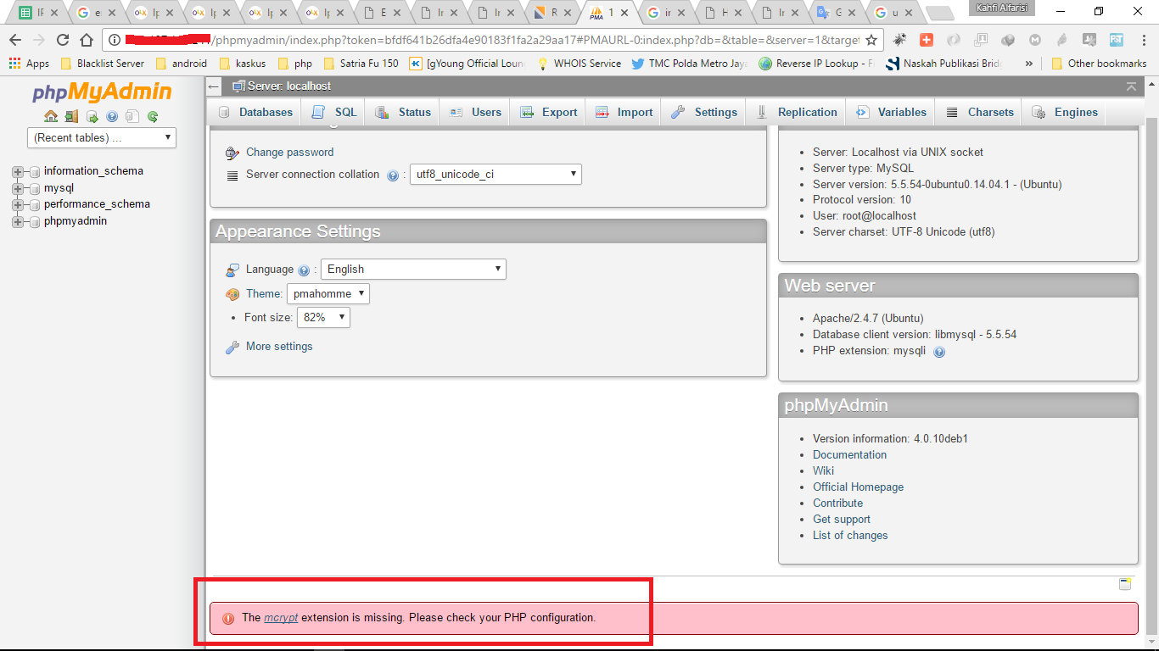Click the key icon beside Change password
1159x651 pixels.
tap(231, 153)
